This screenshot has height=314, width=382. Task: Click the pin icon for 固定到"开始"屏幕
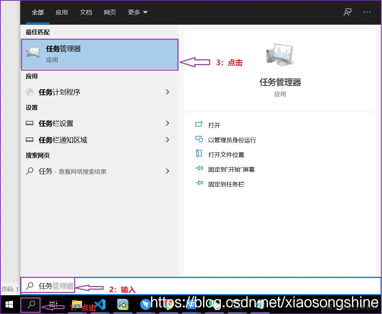click(x=199, y=168)
